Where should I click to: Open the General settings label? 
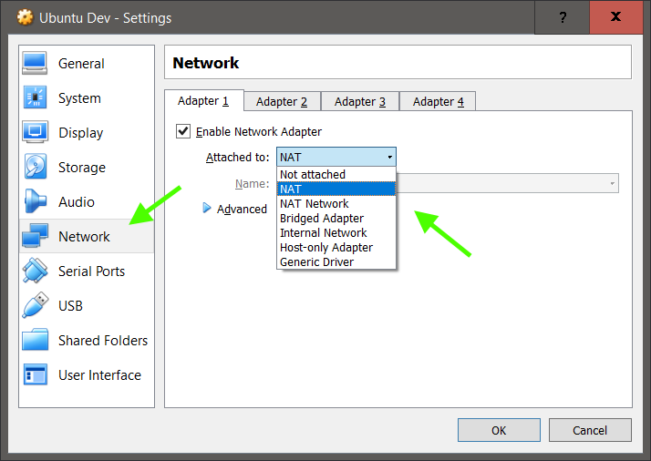[x=81, y=64]
